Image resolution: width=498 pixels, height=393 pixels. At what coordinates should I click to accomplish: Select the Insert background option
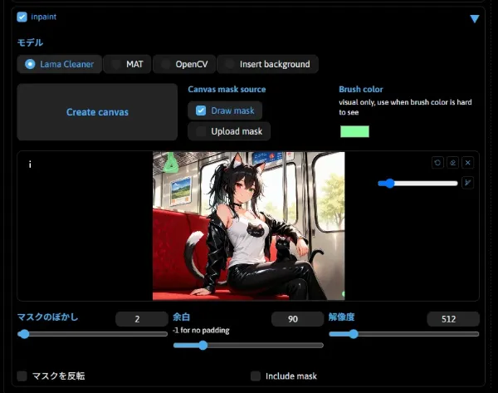pos(230,64)
